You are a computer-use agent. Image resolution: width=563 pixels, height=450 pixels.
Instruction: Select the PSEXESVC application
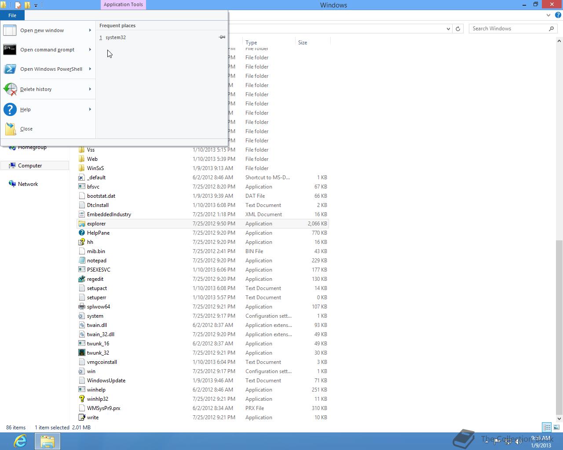click(x=203, y=270)
